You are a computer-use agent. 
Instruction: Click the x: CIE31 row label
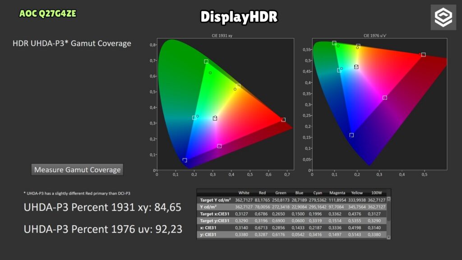pos(208,227)
